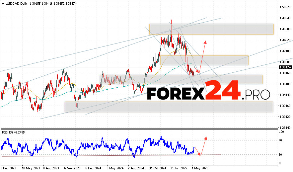Image resolution: width=293 pixels, height=172 pixels.
Task: Click the 6 Nov 2023 date label
Action: pos(72,168)
